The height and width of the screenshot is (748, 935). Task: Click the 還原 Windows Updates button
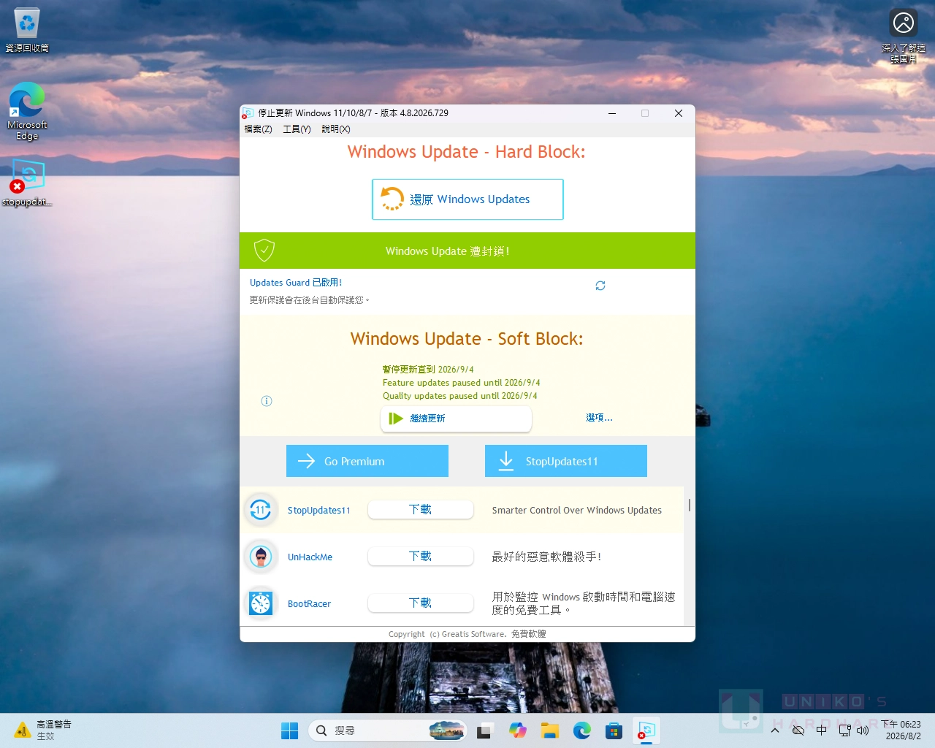(x=467, y=199)
